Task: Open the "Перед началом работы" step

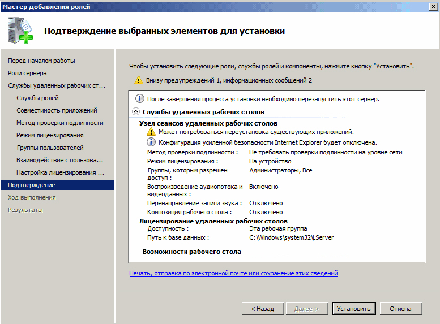Action: 41,61
